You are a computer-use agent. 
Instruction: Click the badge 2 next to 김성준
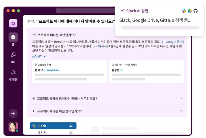[x=122, y=70]
